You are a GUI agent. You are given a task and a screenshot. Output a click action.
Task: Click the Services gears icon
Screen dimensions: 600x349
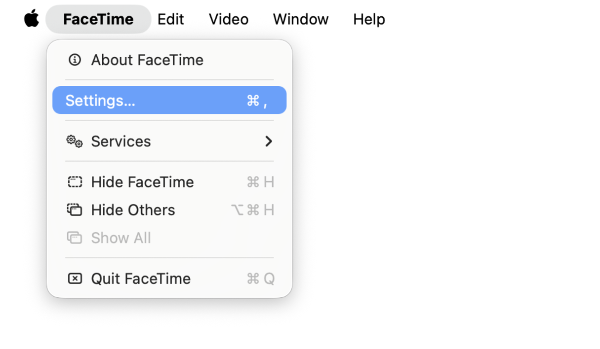[x=75, y=141]
